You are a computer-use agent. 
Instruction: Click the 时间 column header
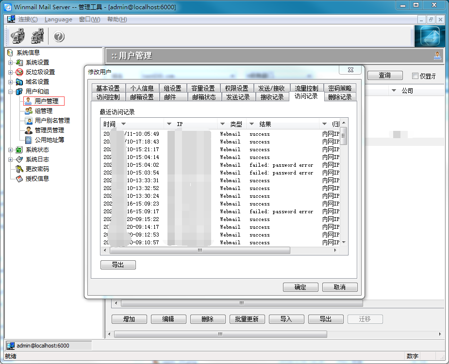click(x=109, y=124)
